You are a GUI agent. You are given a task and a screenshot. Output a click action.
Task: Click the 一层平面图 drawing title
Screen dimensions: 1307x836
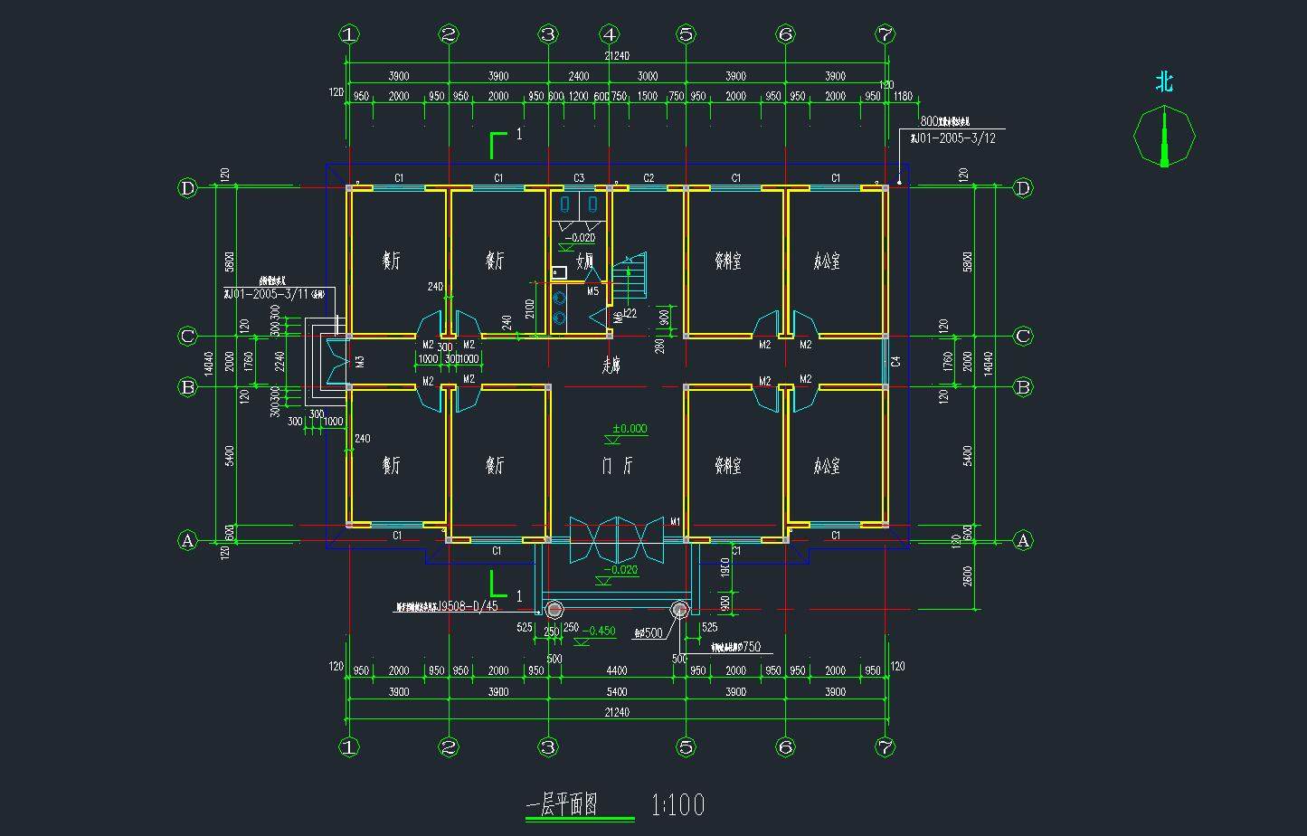click(x=562, y=805)
